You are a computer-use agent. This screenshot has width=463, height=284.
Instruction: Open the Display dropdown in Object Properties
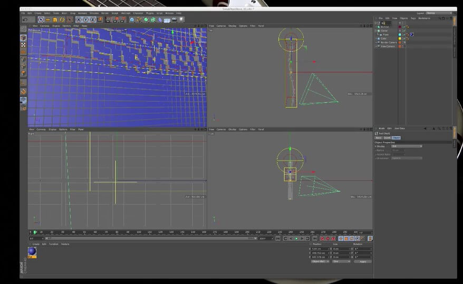[407, 146]
